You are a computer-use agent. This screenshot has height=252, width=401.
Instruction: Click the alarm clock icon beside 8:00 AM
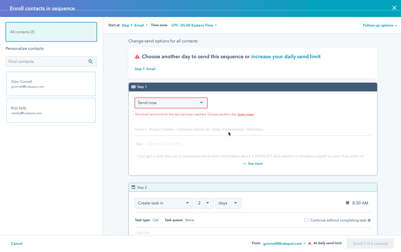point(347,203)
